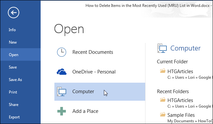Click the folder icon under Current Folder
The height and width of the screenshot is (124, 213).
163,71
